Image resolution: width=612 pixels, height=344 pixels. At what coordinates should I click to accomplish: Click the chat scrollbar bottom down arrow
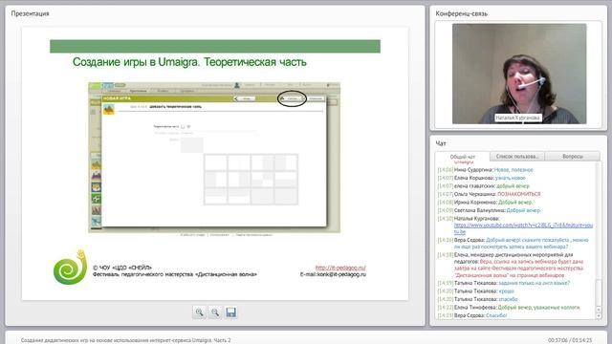point(599,316)
